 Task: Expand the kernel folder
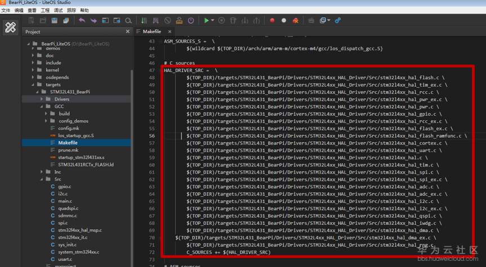[33, 70]
